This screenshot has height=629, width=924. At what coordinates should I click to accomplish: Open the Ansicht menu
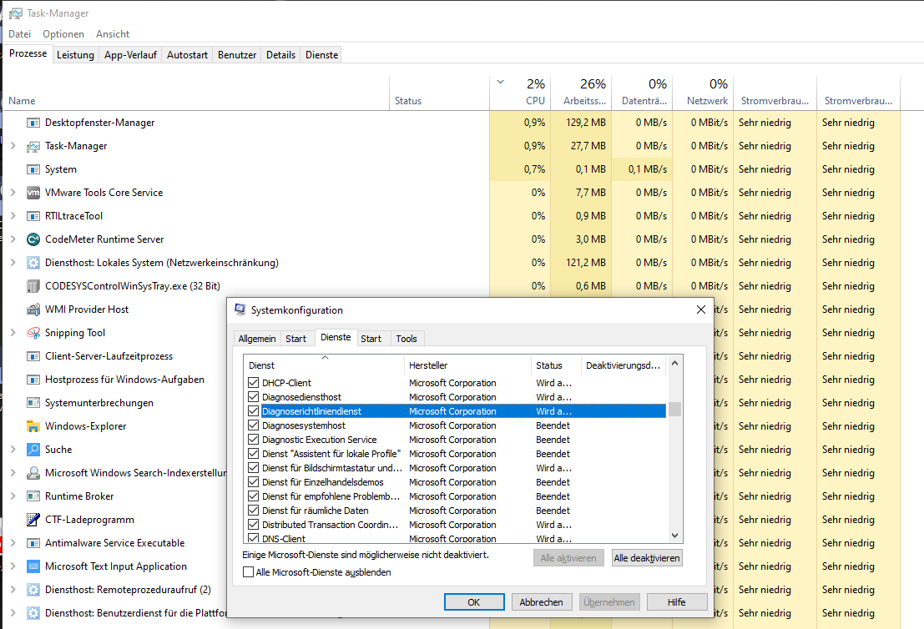tap(113, 34)
